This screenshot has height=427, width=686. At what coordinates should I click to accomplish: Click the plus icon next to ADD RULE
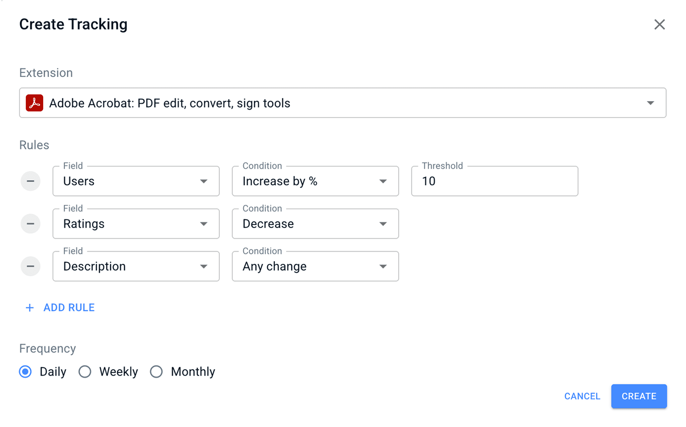pos(29,307)
